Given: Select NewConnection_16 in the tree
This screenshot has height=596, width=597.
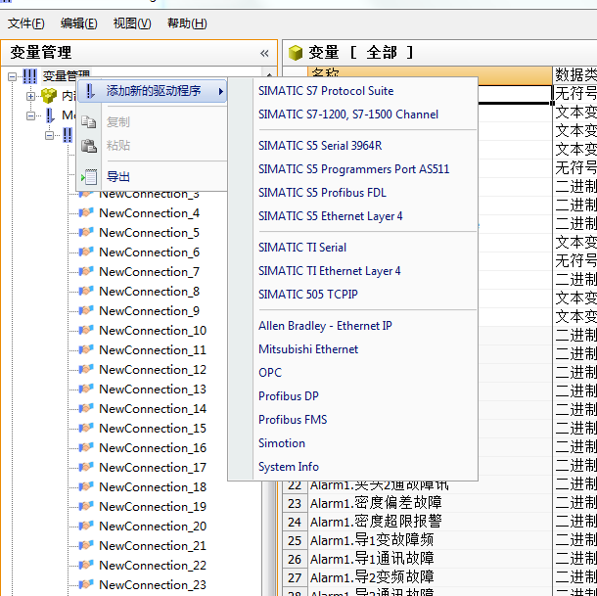Looking at the screenshot, I should click(153, 448).
